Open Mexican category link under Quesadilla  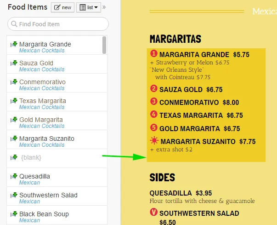(x=29, y=183)
